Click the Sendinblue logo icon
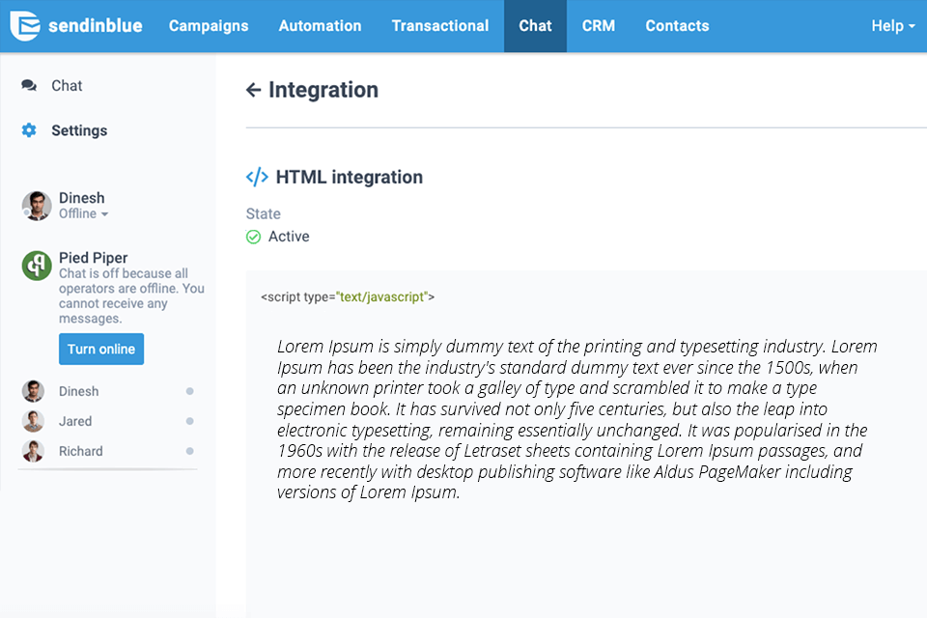Image resolution: width=927 pixels, height=618 pixels. point(26,26)
